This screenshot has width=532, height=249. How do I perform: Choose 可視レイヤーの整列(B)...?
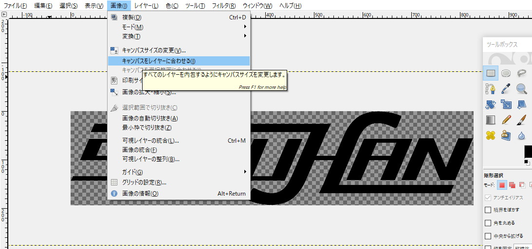(179, 159)
